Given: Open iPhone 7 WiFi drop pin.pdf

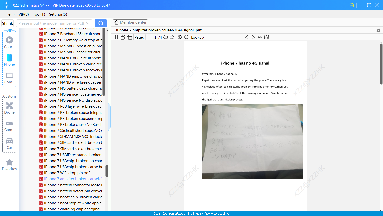Looking at the screenshot, I should coord(65,173).
